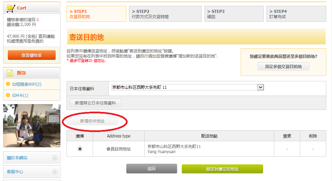Screen dimensions: 332x181
Task: Click orange bullet beside SIM卡
Action: click(8, 95)
